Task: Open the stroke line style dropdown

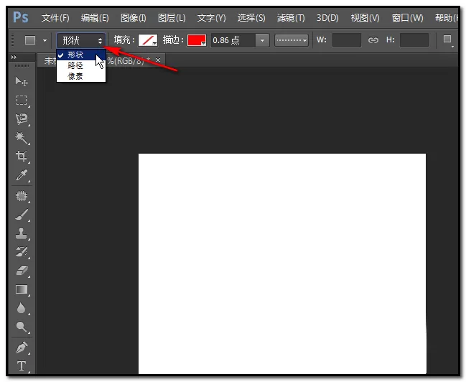Action: pos(292,40)
